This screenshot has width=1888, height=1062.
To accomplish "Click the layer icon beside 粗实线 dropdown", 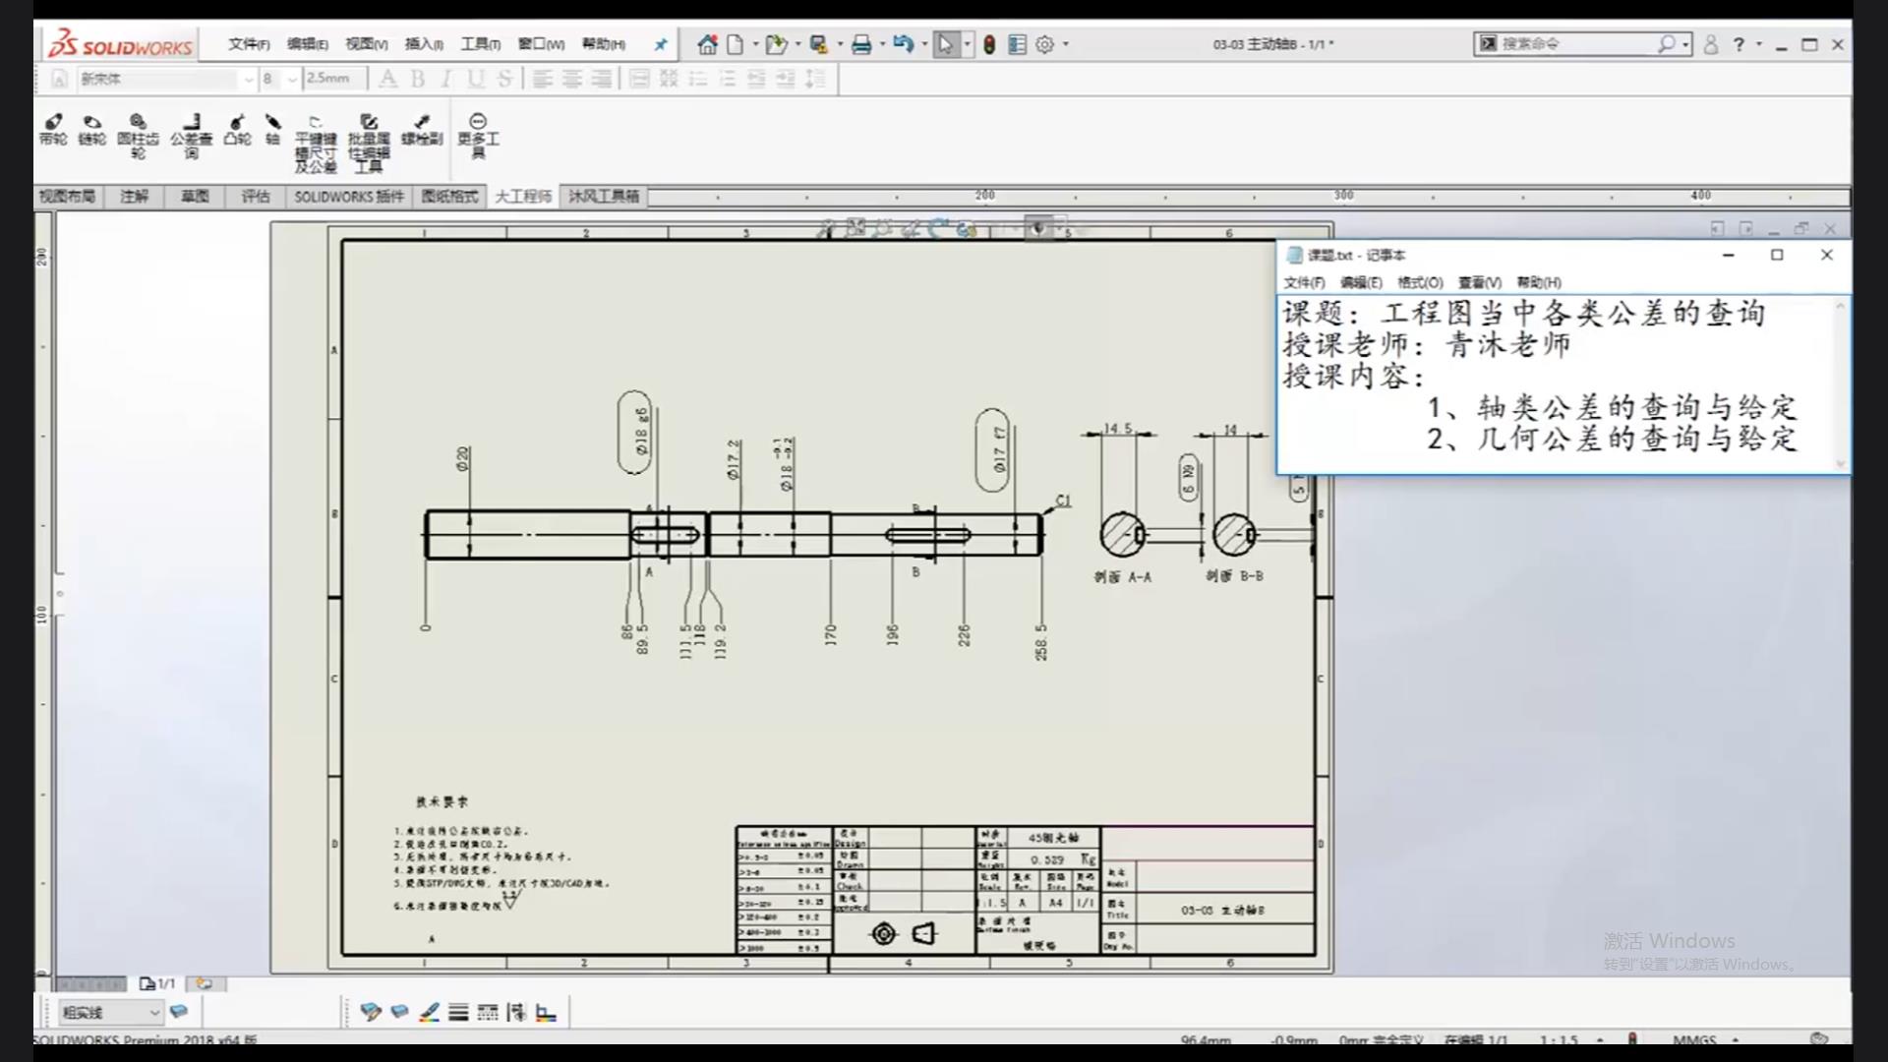I will click(x=179, y=1012).
